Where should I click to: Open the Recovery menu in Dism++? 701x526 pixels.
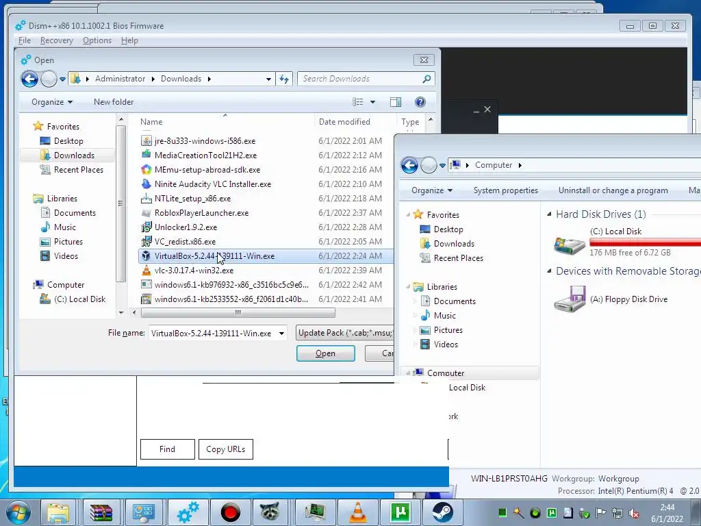point(56,40)
